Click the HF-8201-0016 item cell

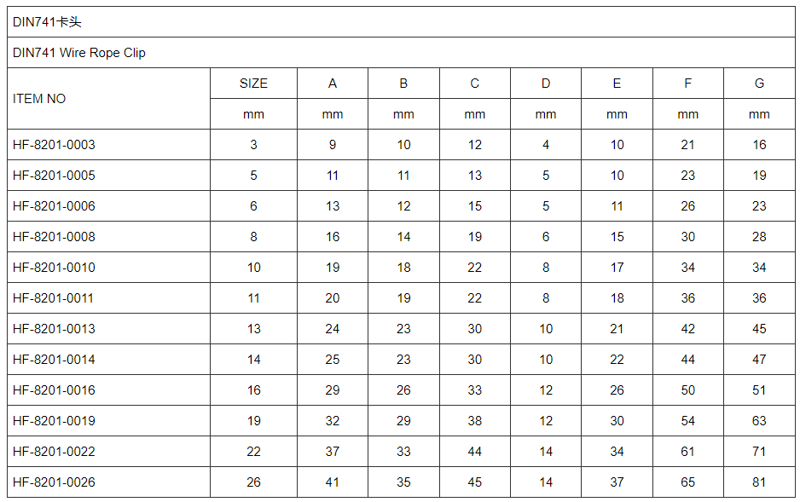54,390
